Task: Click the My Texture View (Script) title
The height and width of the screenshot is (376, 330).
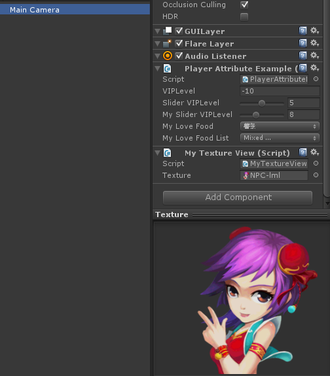Action: (237, 153)
